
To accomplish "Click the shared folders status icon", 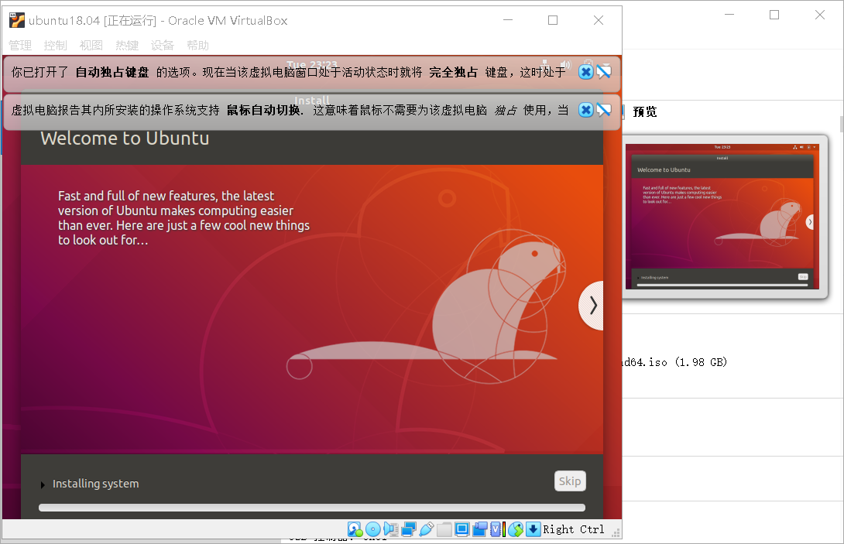I will (444, 529).
